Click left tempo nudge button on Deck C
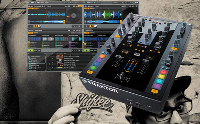The image size is (200, 124). tap(73, 33)
